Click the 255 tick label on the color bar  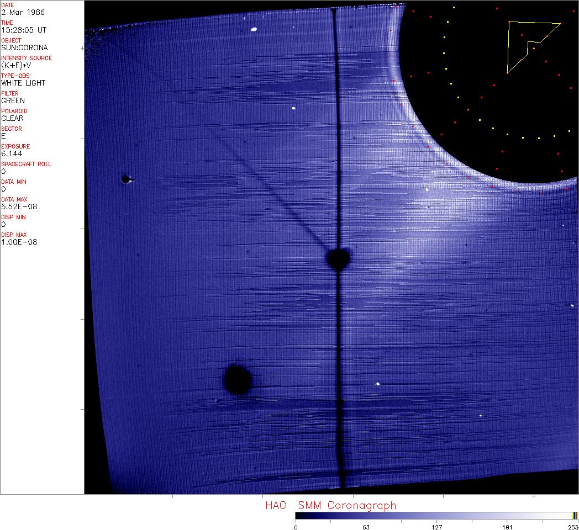(573, 527)
